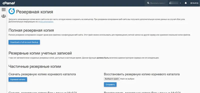200x93 pixels.
Task: Click the search input field
Action: pyautogui.click(x=158, y=3)
